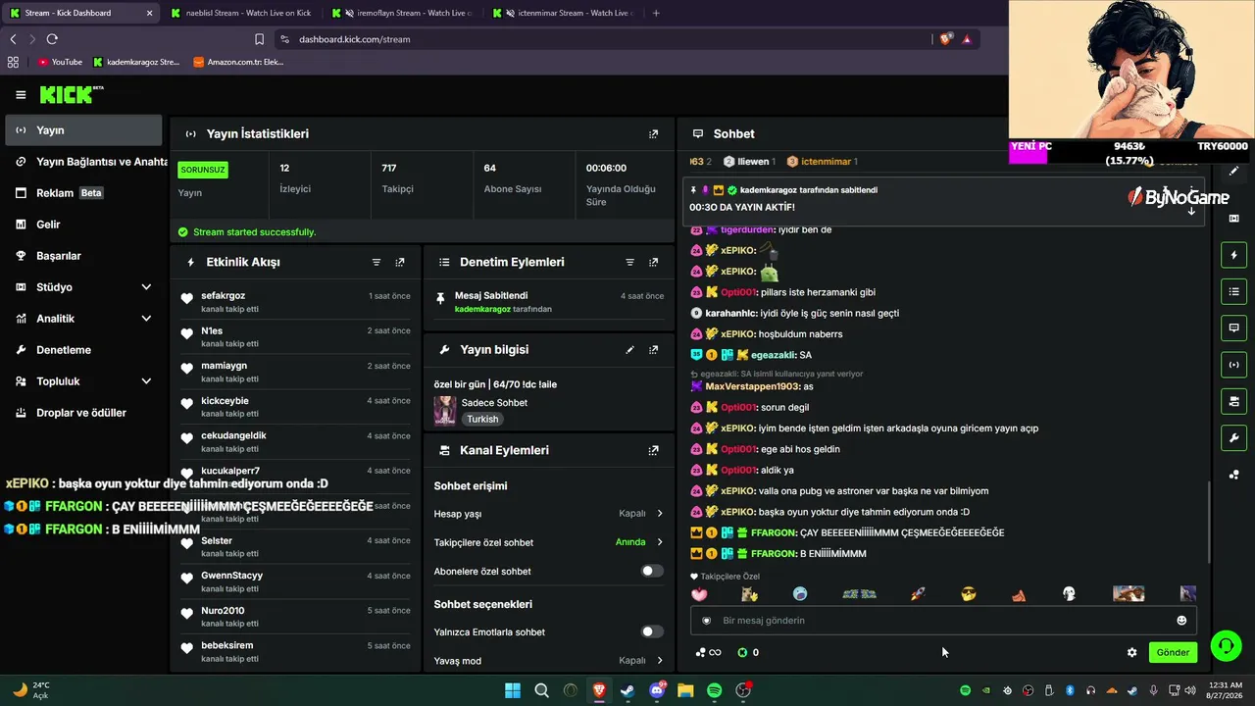Click the chat bubble icon in right sidebar

pyautogui.click(x=1234, y=328)
